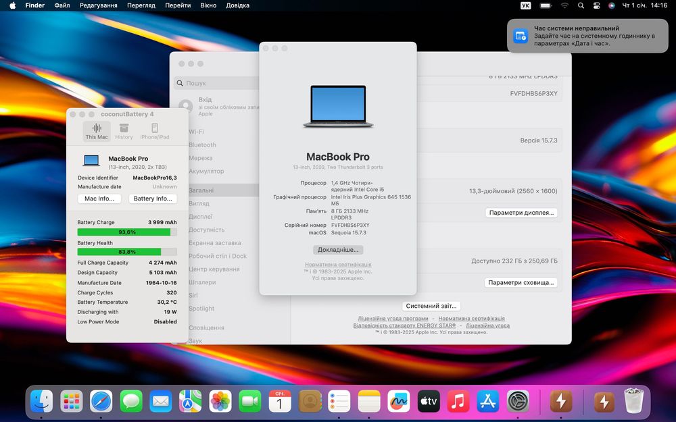
Task: Open Нормативна сертифікація link in About window
Action: 338,265
